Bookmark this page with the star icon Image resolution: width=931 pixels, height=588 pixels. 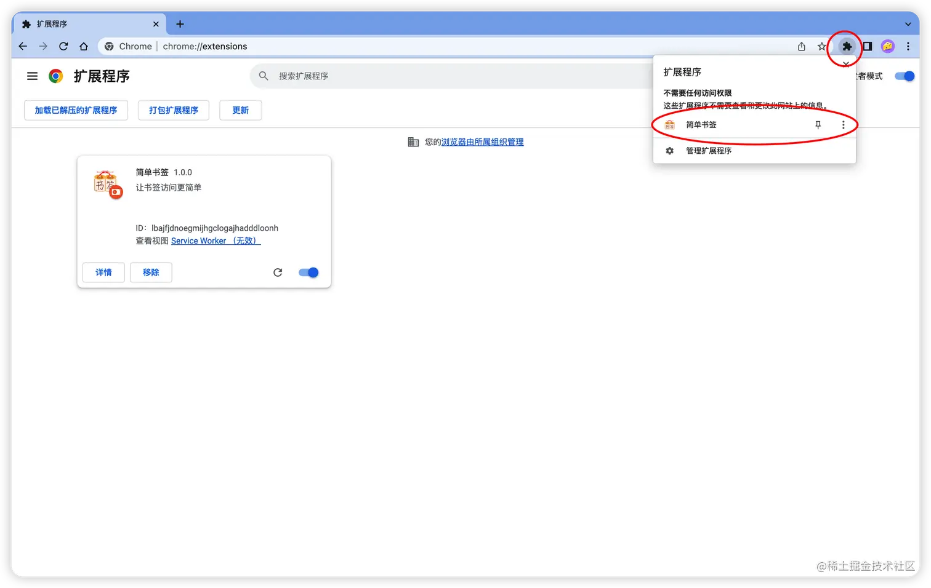tap(821, 46)
